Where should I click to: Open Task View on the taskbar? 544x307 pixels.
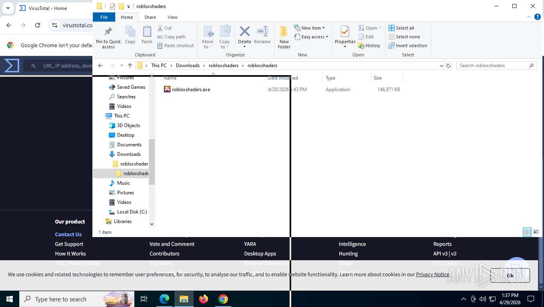(x=144, y=299)
